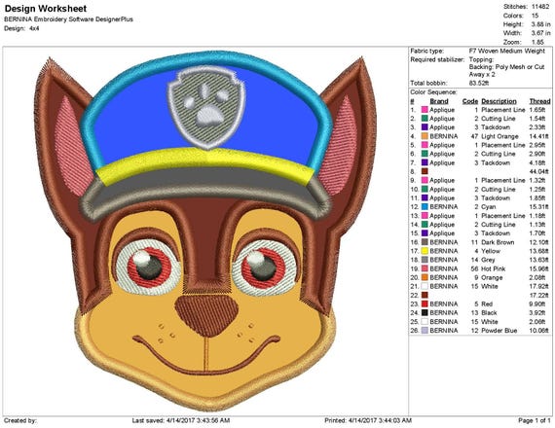Screen dimensions: 555x428
Task: Click F7 Woven Medium Weight fabric type
Action: click(x=507, y=51)
